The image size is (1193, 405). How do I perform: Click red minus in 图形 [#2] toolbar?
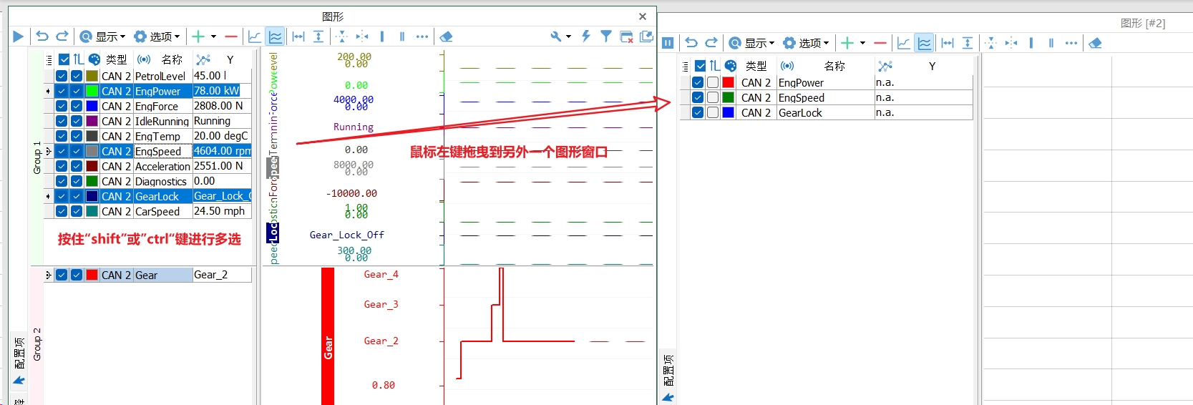(880, 43)
